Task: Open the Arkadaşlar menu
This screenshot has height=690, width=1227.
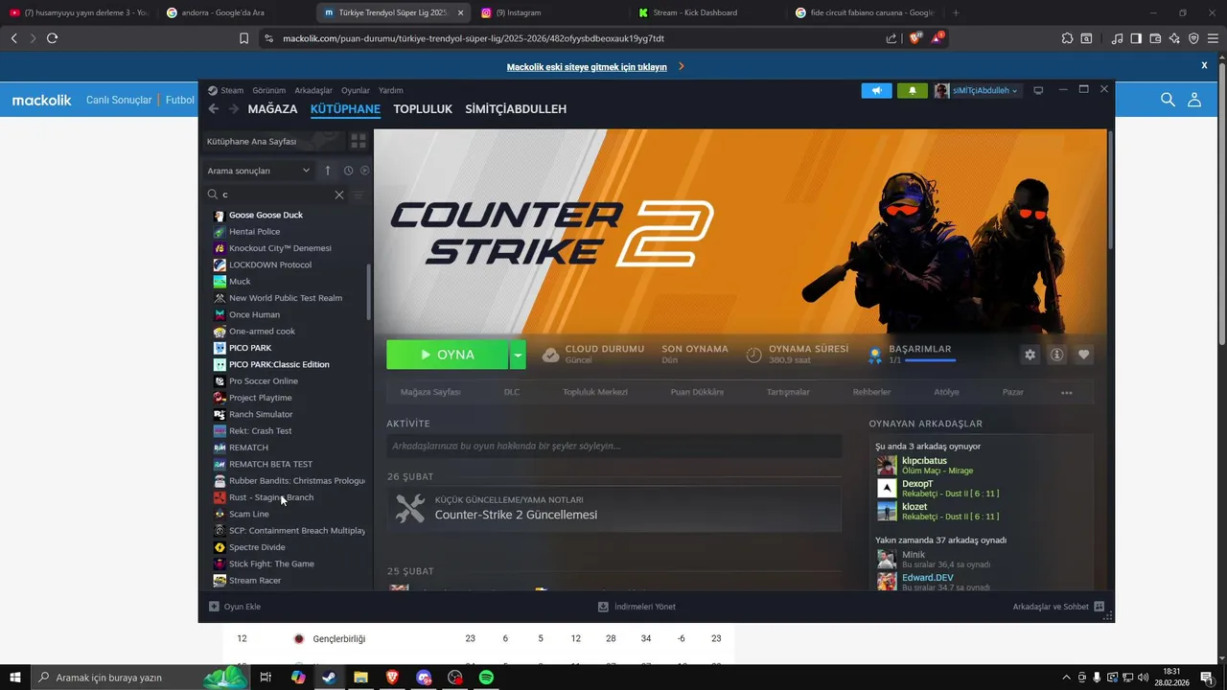Action: coord(313,90)
